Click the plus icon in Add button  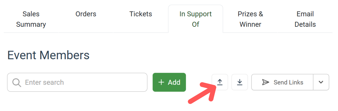tap(161, 82)
